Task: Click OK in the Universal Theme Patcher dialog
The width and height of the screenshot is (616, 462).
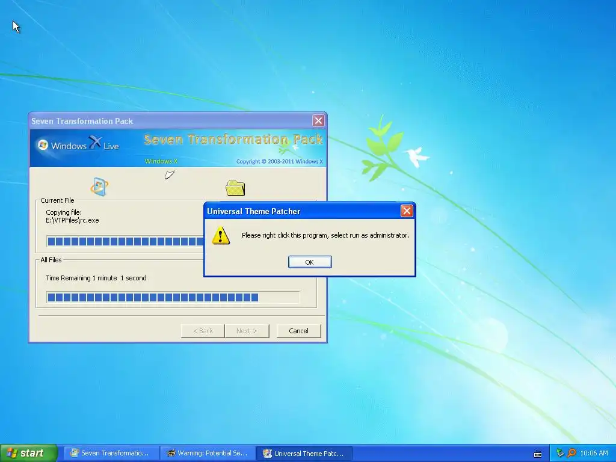Action: point(310,262)
